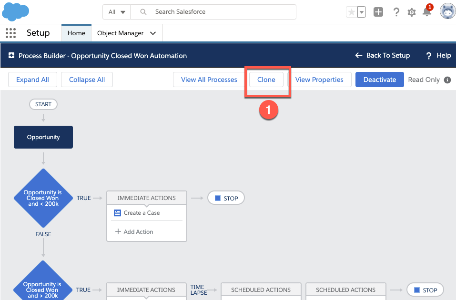Click the first STOP node
456x300 pixels.
pos(226,198)
